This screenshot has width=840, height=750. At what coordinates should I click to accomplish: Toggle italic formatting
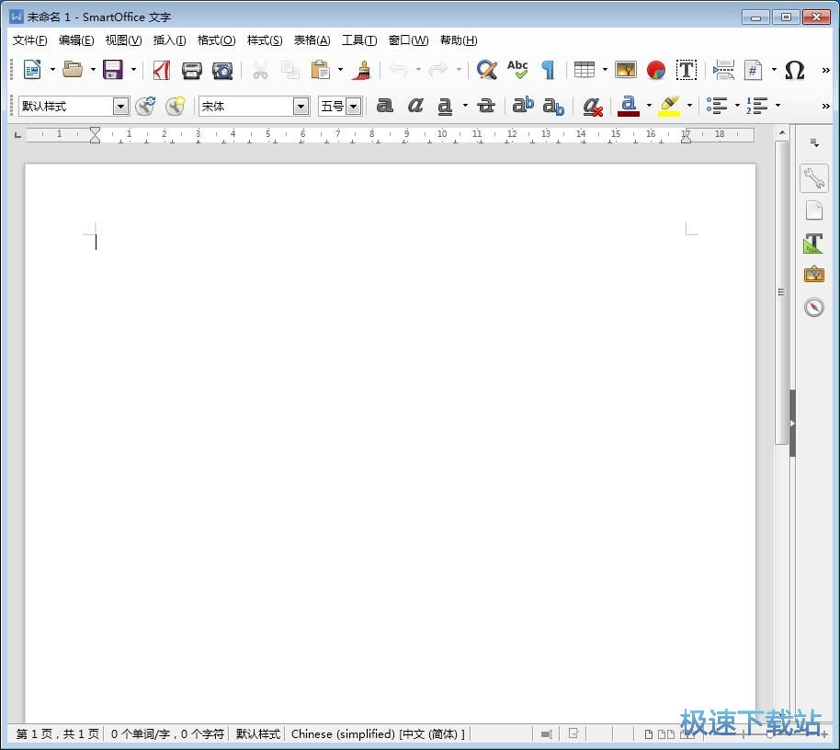click(415, 106)
